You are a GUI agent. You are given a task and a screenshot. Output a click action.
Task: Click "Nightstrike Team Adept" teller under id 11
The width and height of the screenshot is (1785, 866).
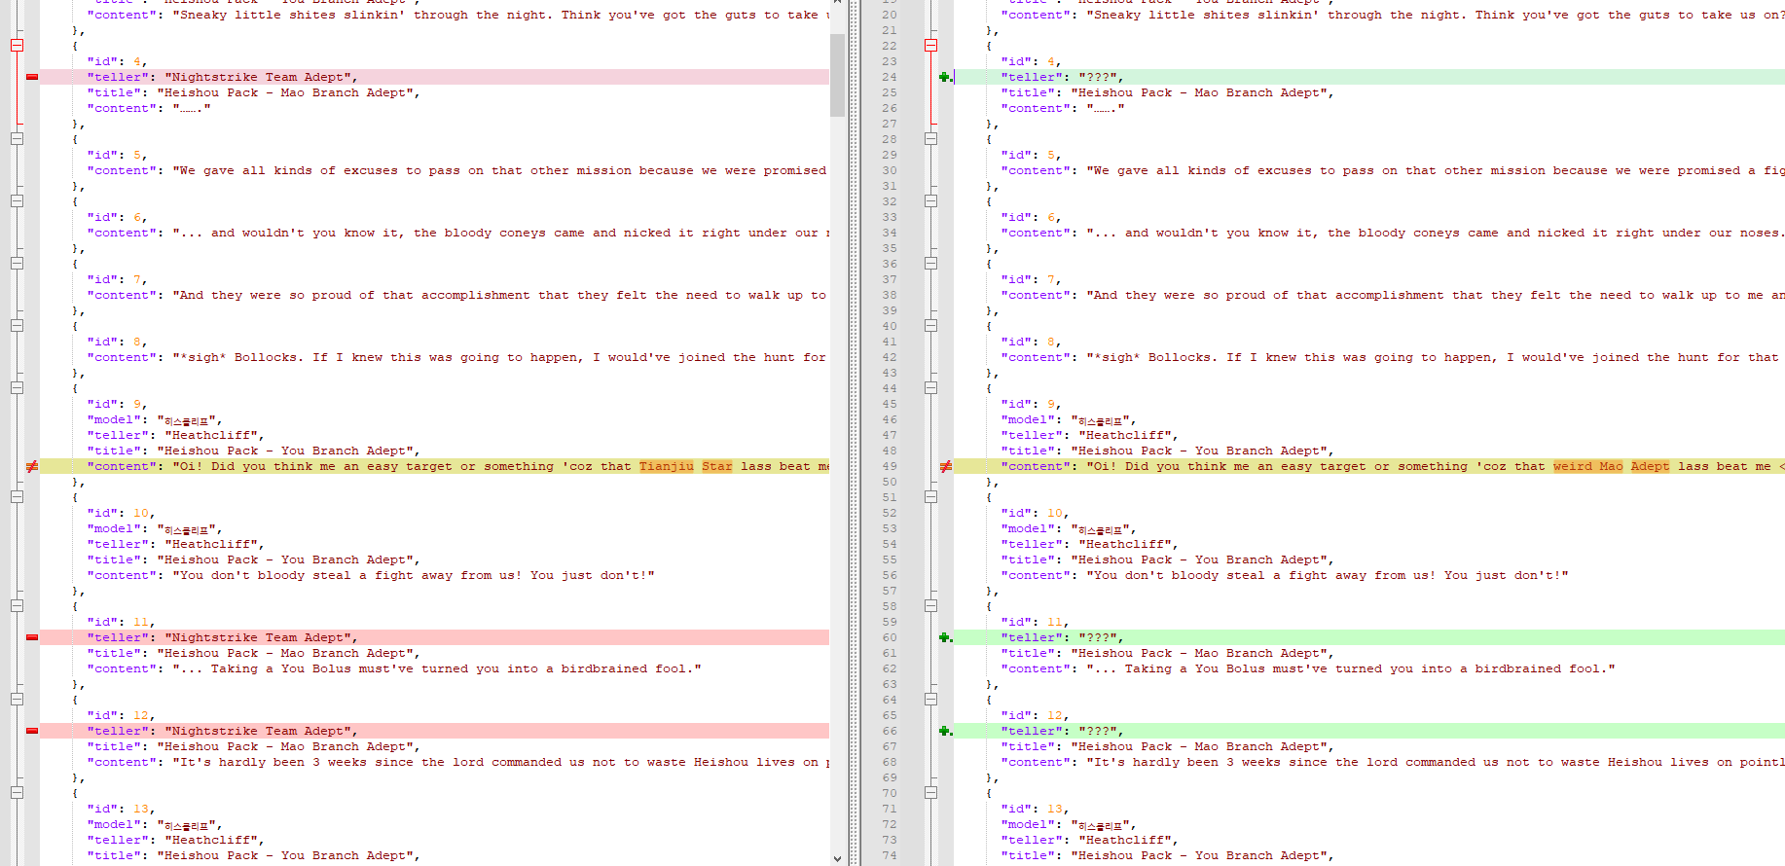pos(258,637)
